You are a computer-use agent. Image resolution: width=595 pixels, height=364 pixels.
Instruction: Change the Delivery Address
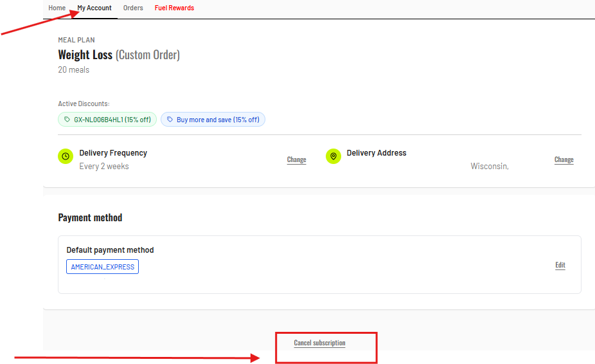click(564, 159)
